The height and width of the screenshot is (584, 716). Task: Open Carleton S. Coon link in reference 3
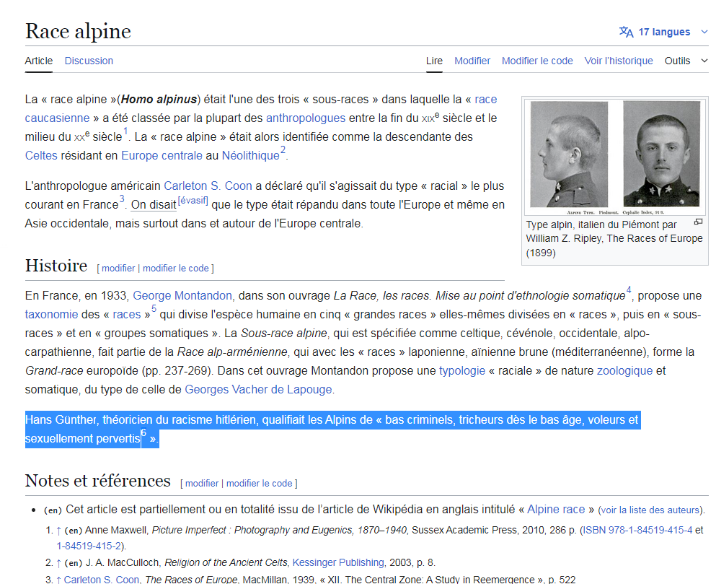(x=102, y=580)
